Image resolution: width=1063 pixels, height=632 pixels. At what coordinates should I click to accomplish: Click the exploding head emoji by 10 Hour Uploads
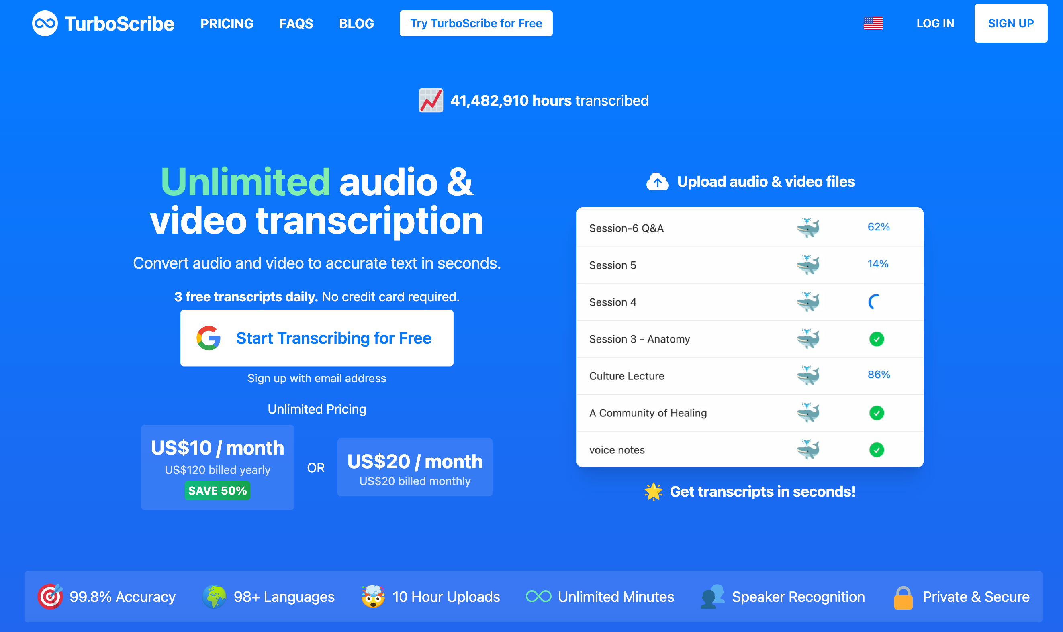point(373,596)
